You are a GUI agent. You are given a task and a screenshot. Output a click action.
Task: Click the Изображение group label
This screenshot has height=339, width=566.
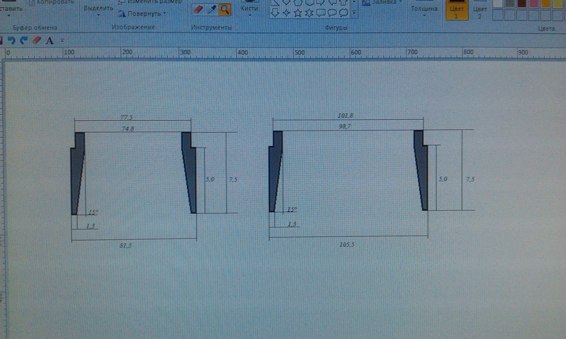(133, 27)
